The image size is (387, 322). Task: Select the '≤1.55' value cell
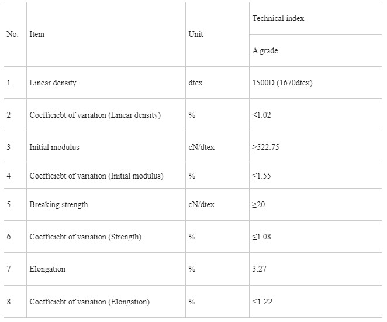262,176
